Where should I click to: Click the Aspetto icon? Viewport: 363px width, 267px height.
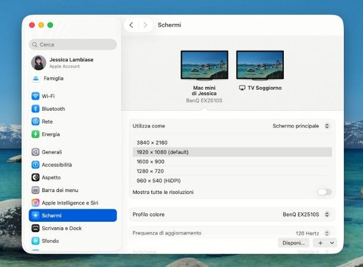pos(36,177)
